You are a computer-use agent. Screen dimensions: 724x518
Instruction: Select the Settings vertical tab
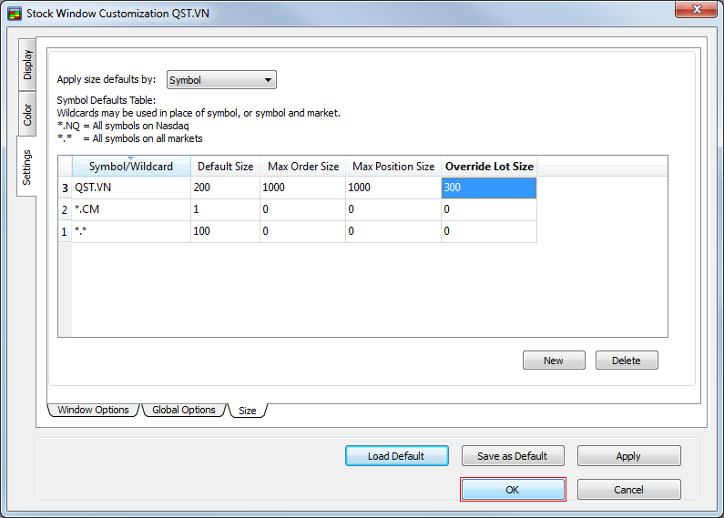[27, 167]
